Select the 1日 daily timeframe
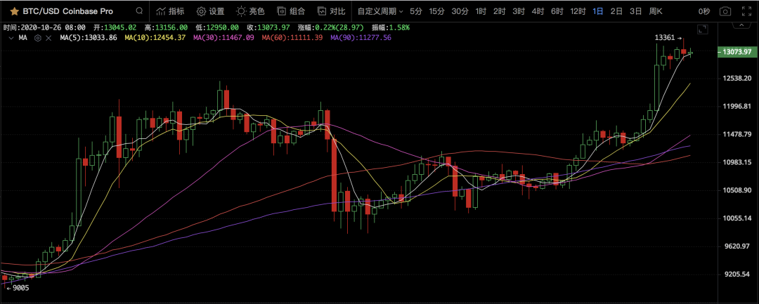This screenshot has width=759, height=304. (x=598, y=11)
